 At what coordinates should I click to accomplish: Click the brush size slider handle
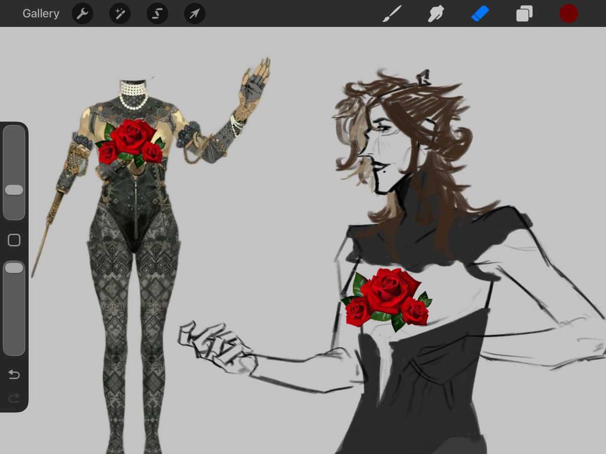[x=14, y=190]
